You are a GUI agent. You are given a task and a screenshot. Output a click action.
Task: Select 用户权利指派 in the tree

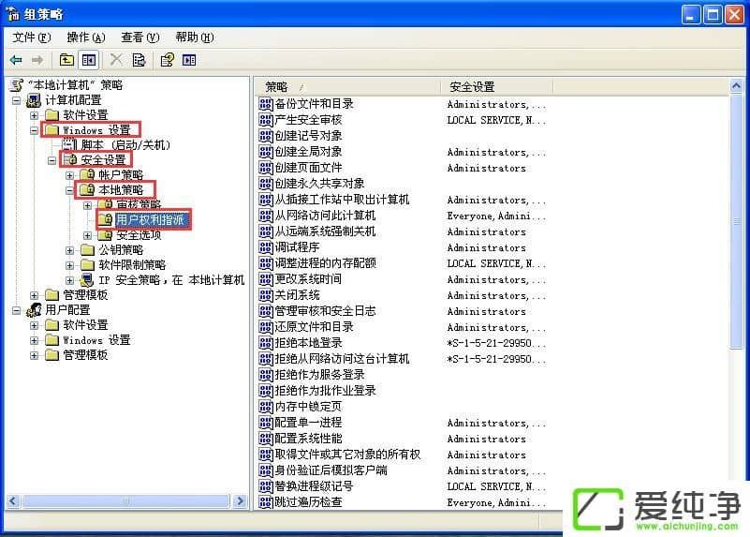click(x=151, y=219)
